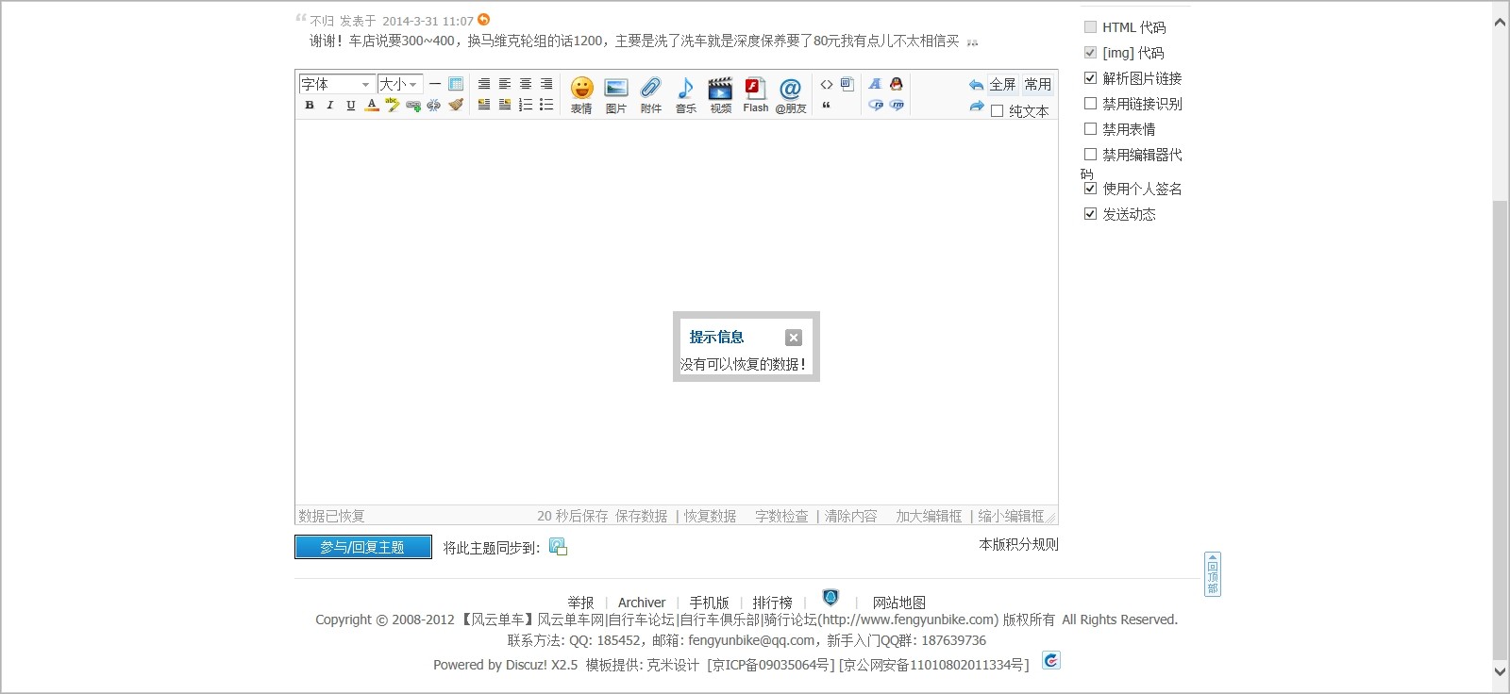
Task: Insert a numbered ordered list
Action: tap(526, 105)
